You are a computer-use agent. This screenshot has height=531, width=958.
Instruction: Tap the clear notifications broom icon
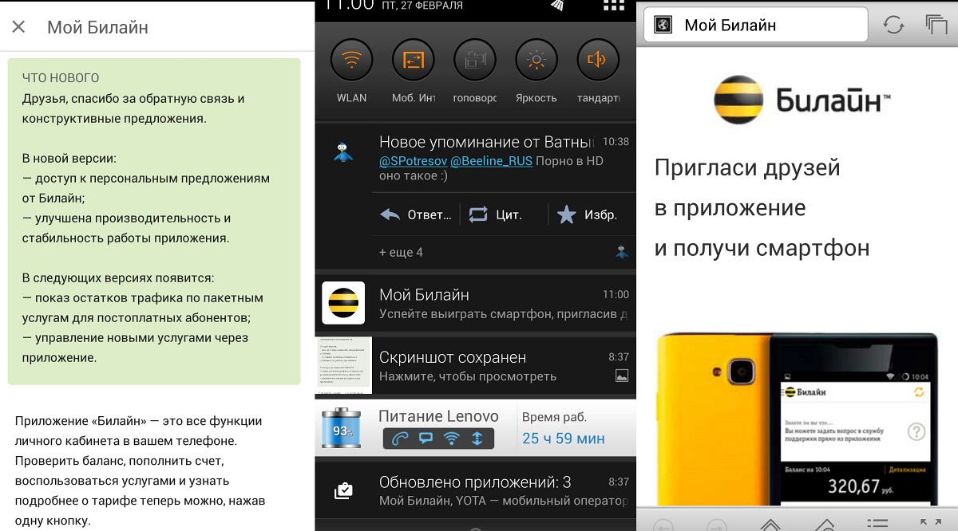556,5
